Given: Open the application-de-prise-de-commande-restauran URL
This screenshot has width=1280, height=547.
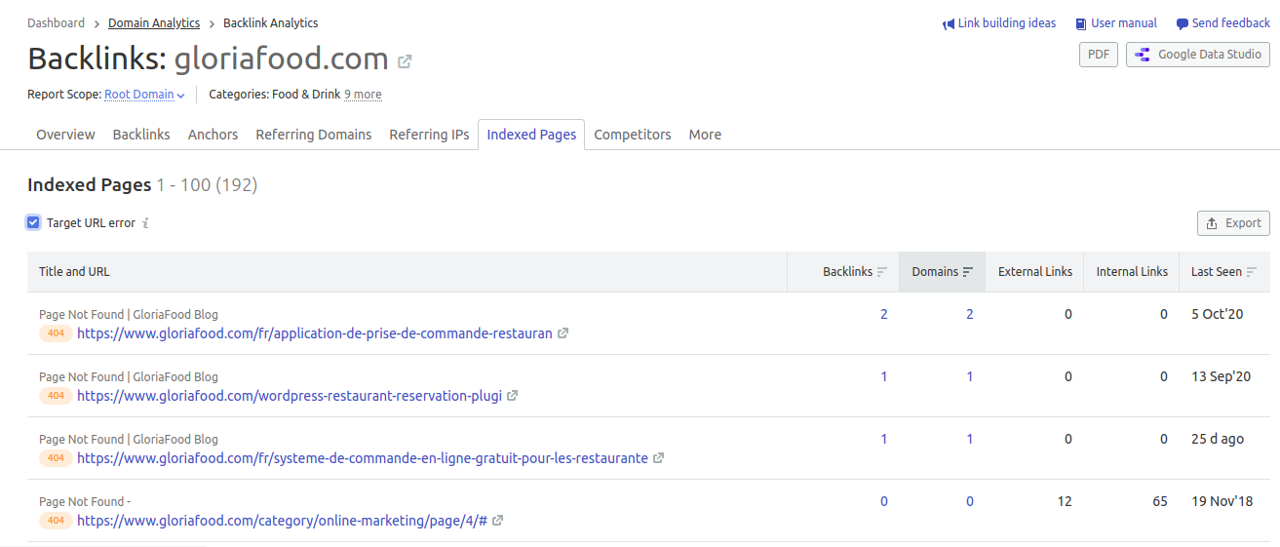Looking at the screenshot, I should pyautogui.click(x=315, y=333).
